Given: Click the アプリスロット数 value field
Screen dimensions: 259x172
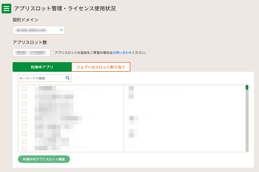Looking at the screenshot, I should click(32, 53).
